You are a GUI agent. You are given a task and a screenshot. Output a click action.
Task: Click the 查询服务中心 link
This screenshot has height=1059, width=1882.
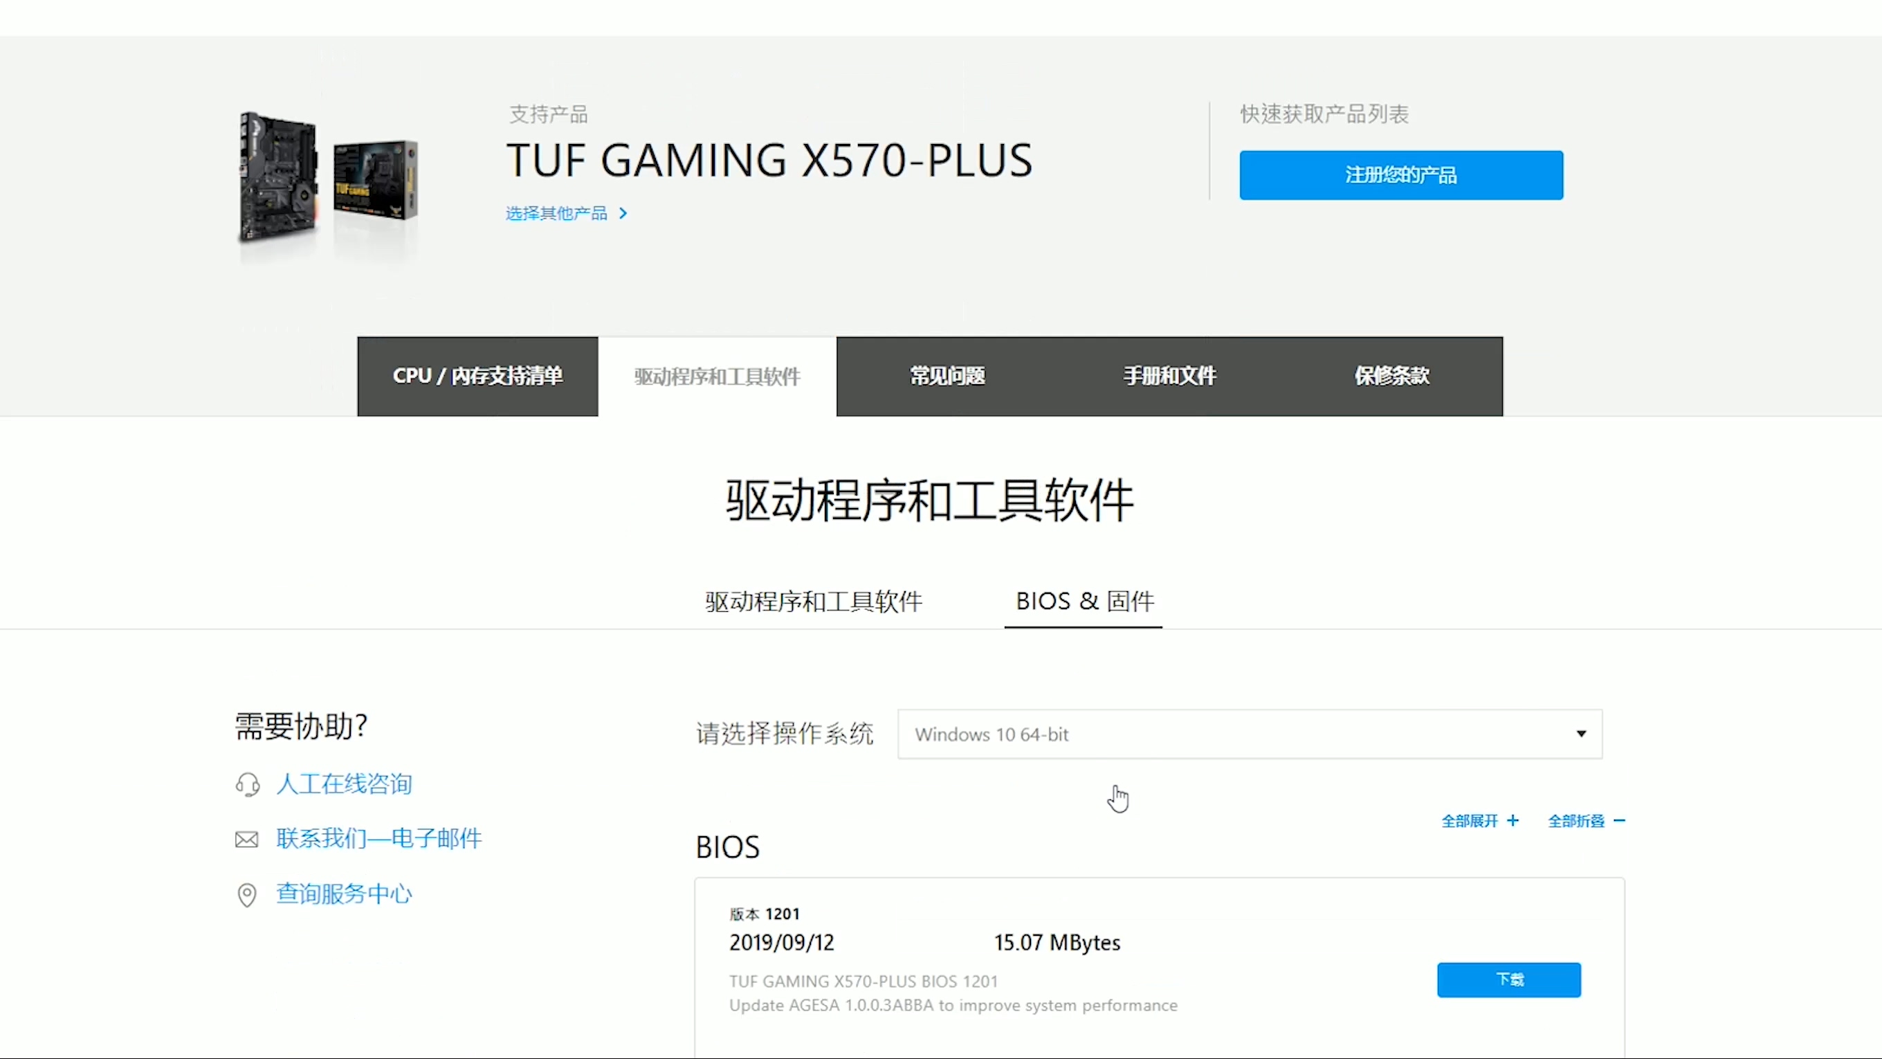tap(343, 894)
